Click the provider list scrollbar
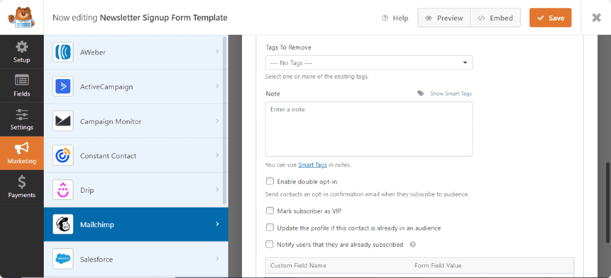Viewport: 611px width, 278px height. click(224, 121)
